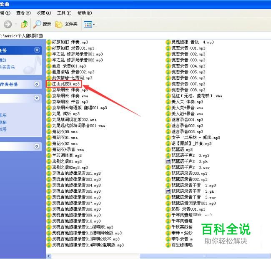Expand the folder tasks (件夹任务) chevron
The image size is (271, 259).
tap(37, 84)
